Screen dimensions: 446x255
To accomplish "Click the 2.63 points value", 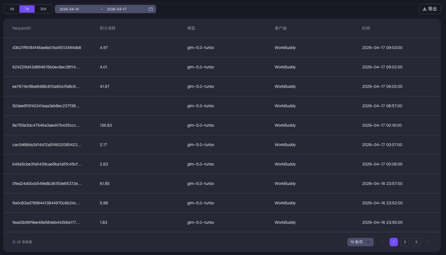I will (104, 164).
